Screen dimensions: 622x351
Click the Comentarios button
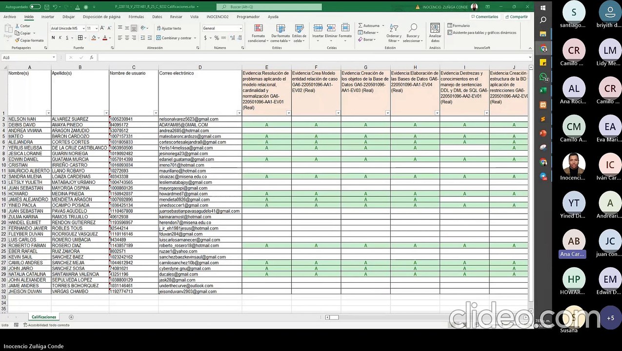tap(485, 17)
